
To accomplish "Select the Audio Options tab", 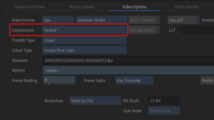I will (186, 7).
